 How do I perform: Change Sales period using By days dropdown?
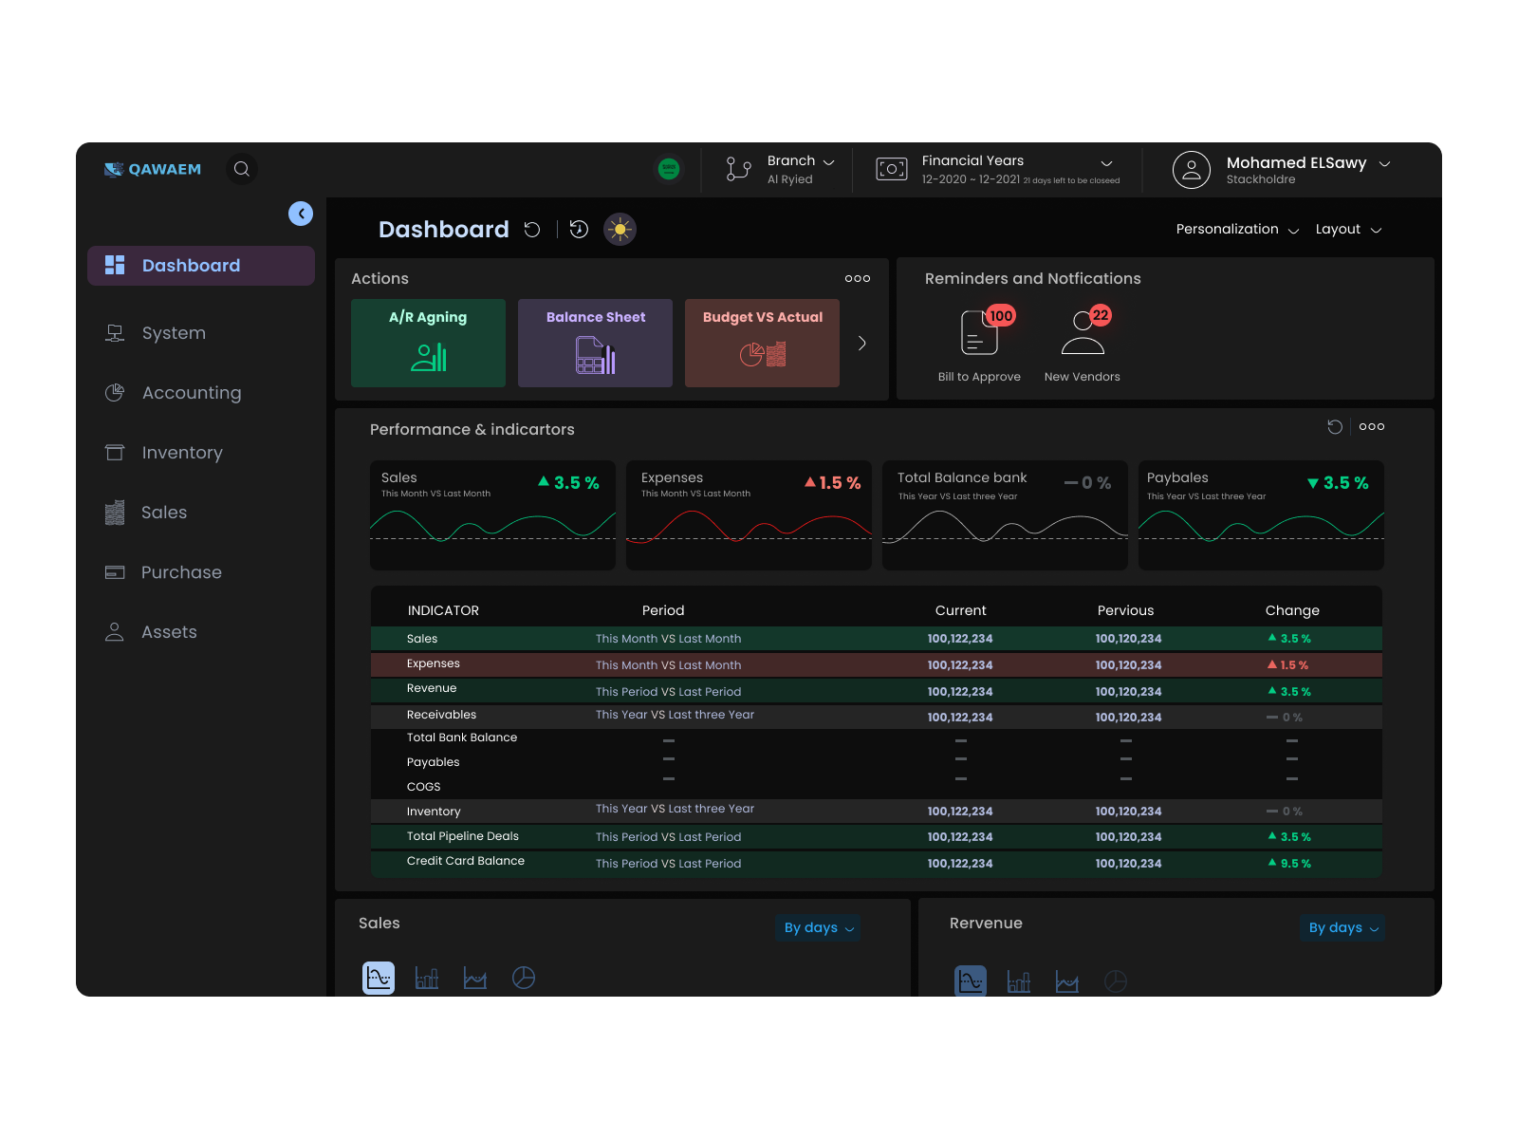(818, 928)
